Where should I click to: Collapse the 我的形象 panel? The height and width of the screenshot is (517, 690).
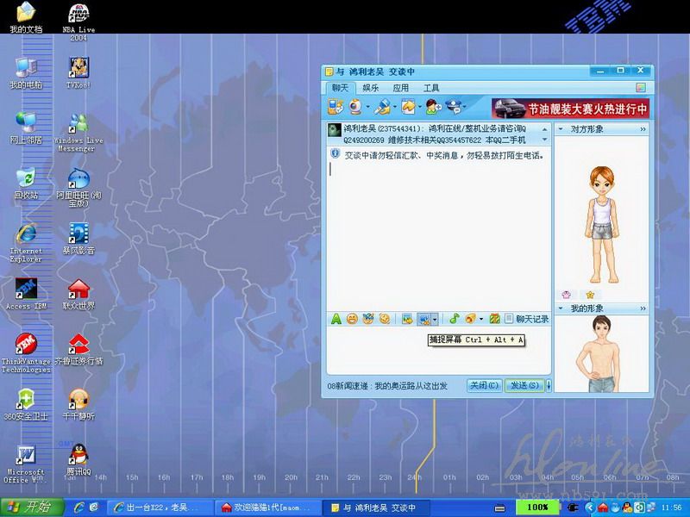pos(643,308)
